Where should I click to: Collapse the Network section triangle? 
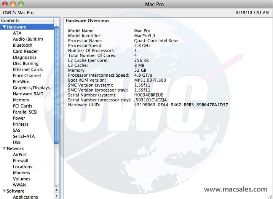(4, 148)
